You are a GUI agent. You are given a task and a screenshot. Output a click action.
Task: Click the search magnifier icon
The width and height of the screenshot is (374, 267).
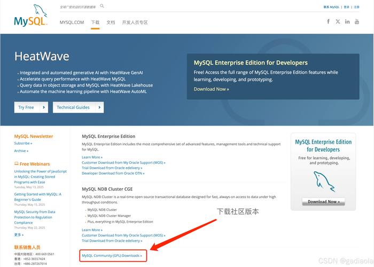102,6
